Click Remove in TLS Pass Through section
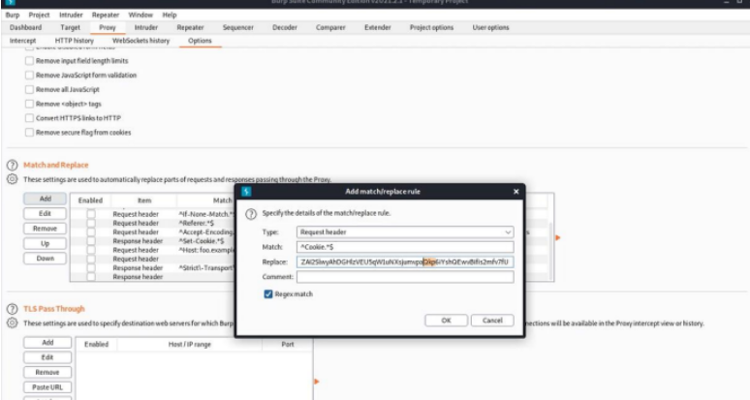750x400 pixels. click(x=47, y=372)
